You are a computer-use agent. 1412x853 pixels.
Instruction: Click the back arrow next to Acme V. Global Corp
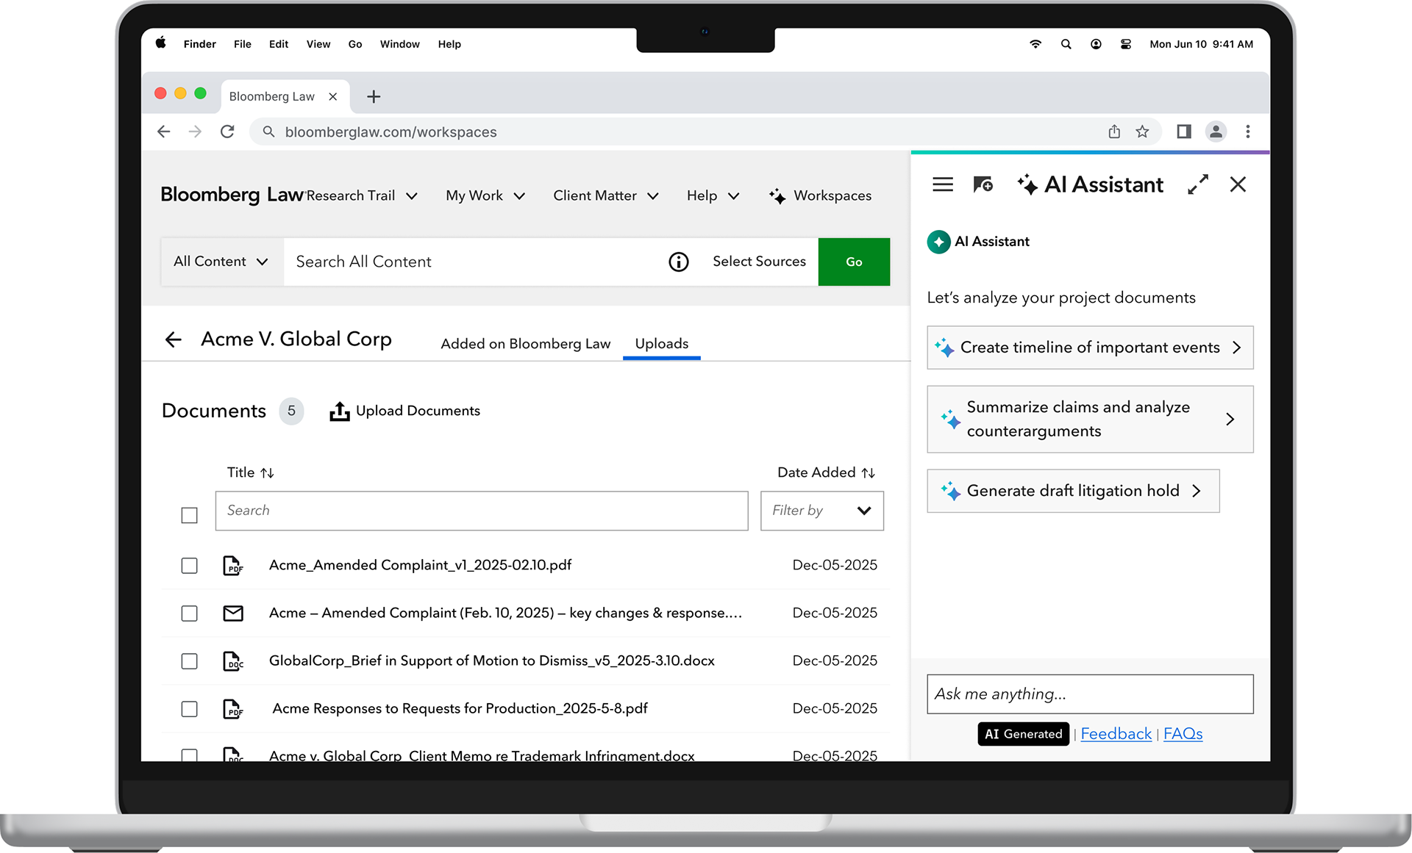pyautogui.click(x=173, y=339)
